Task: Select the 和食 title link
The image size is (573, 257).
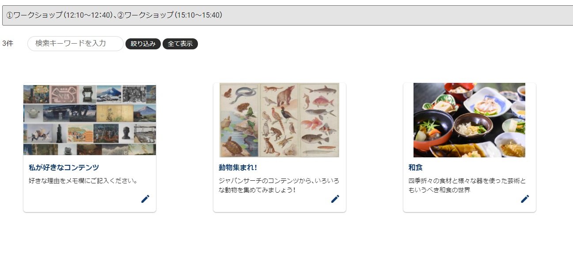Action: (x=416, y=168)
